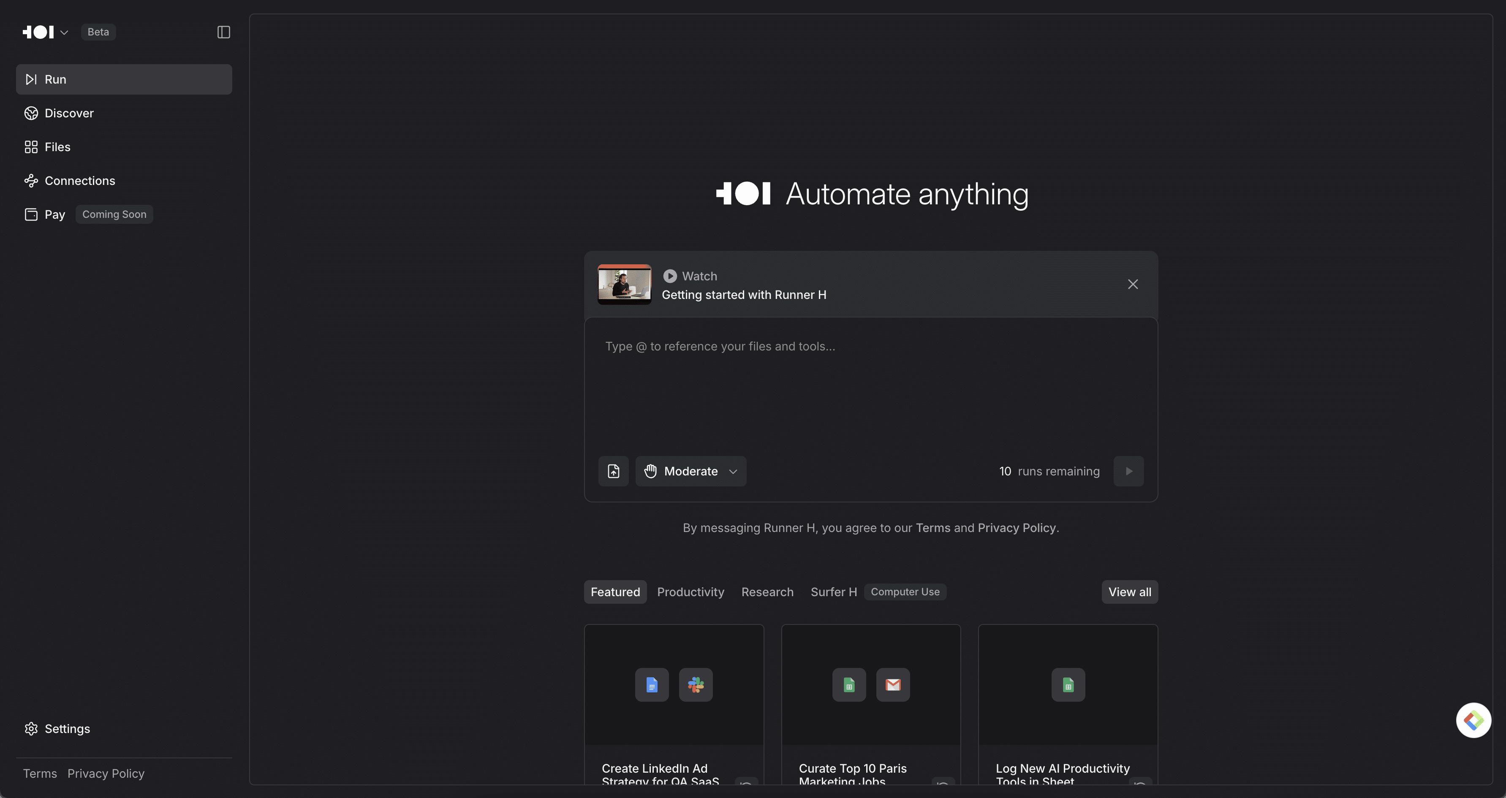Screen dimensions: 1506x798
Task: Click the Gmail icon in Paris Jobs card
Action: point(893,684)
